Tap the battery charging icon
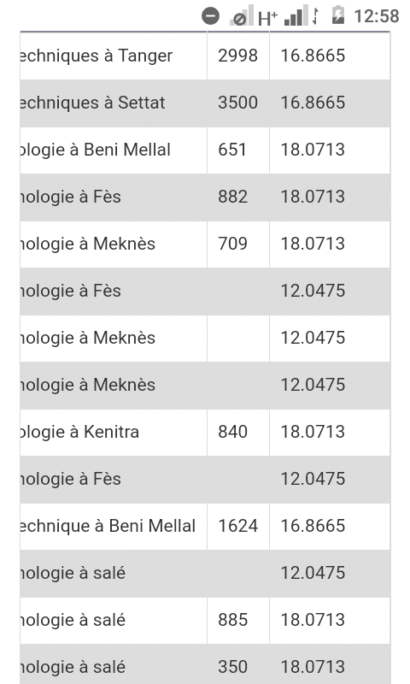The image size is (410, 684). [338, 15]
